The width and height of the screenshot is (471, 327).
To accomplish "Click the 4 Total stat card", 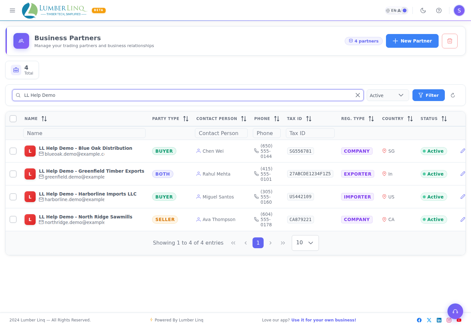I will (x=22, y=70).
